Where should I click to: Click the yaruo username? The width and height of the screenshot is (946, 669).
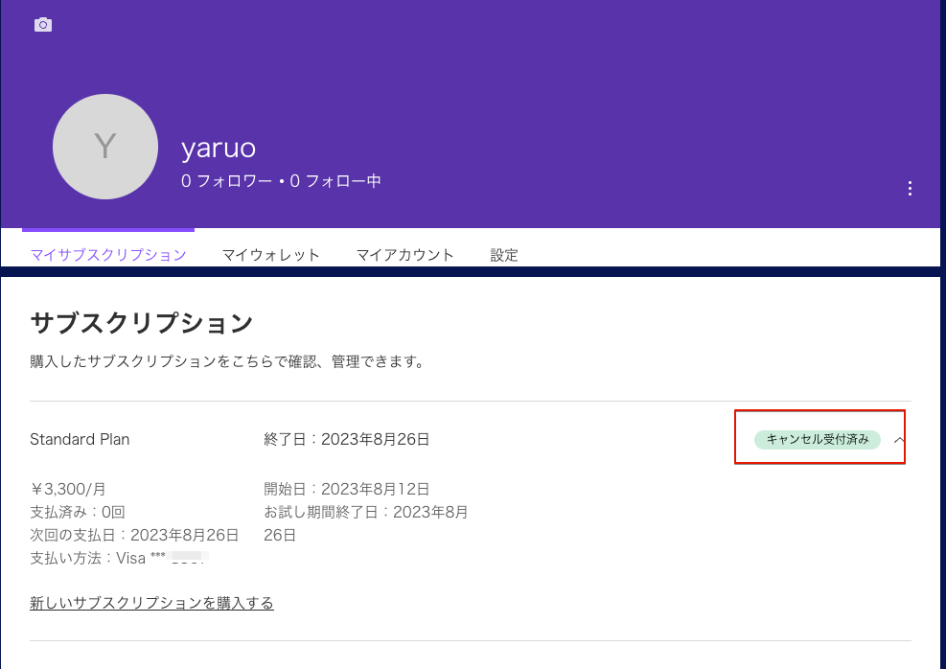pos(219,148)
